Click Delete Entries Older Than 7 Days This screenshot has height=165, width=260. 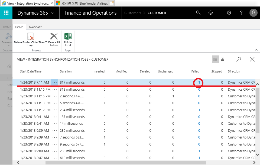pos(30,39)
